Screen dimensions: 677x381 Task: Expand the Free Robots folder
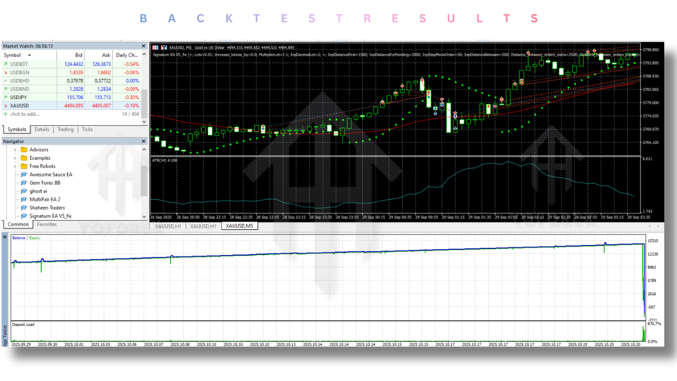pyautogui.click(x=15, y=166)
